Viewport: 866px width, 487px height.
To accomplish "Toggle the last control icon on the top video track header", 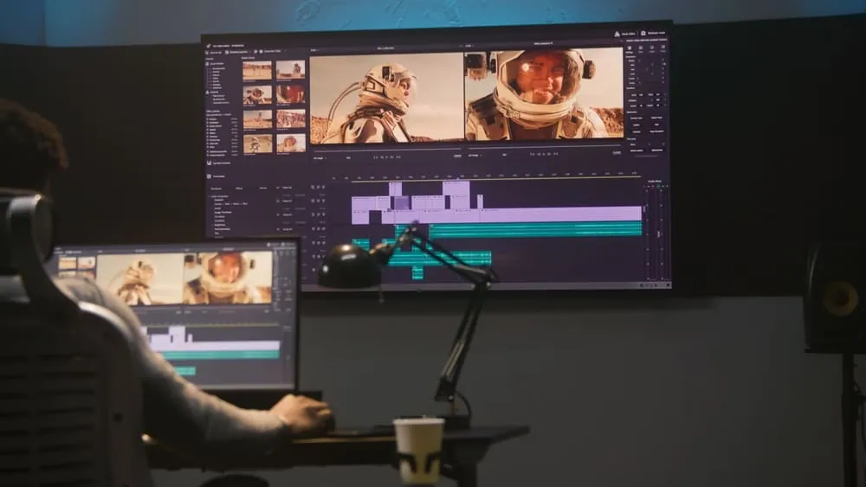I will point(324,187).
